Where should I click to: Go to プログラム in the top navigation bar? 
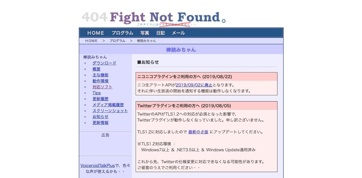pos(122,33)
